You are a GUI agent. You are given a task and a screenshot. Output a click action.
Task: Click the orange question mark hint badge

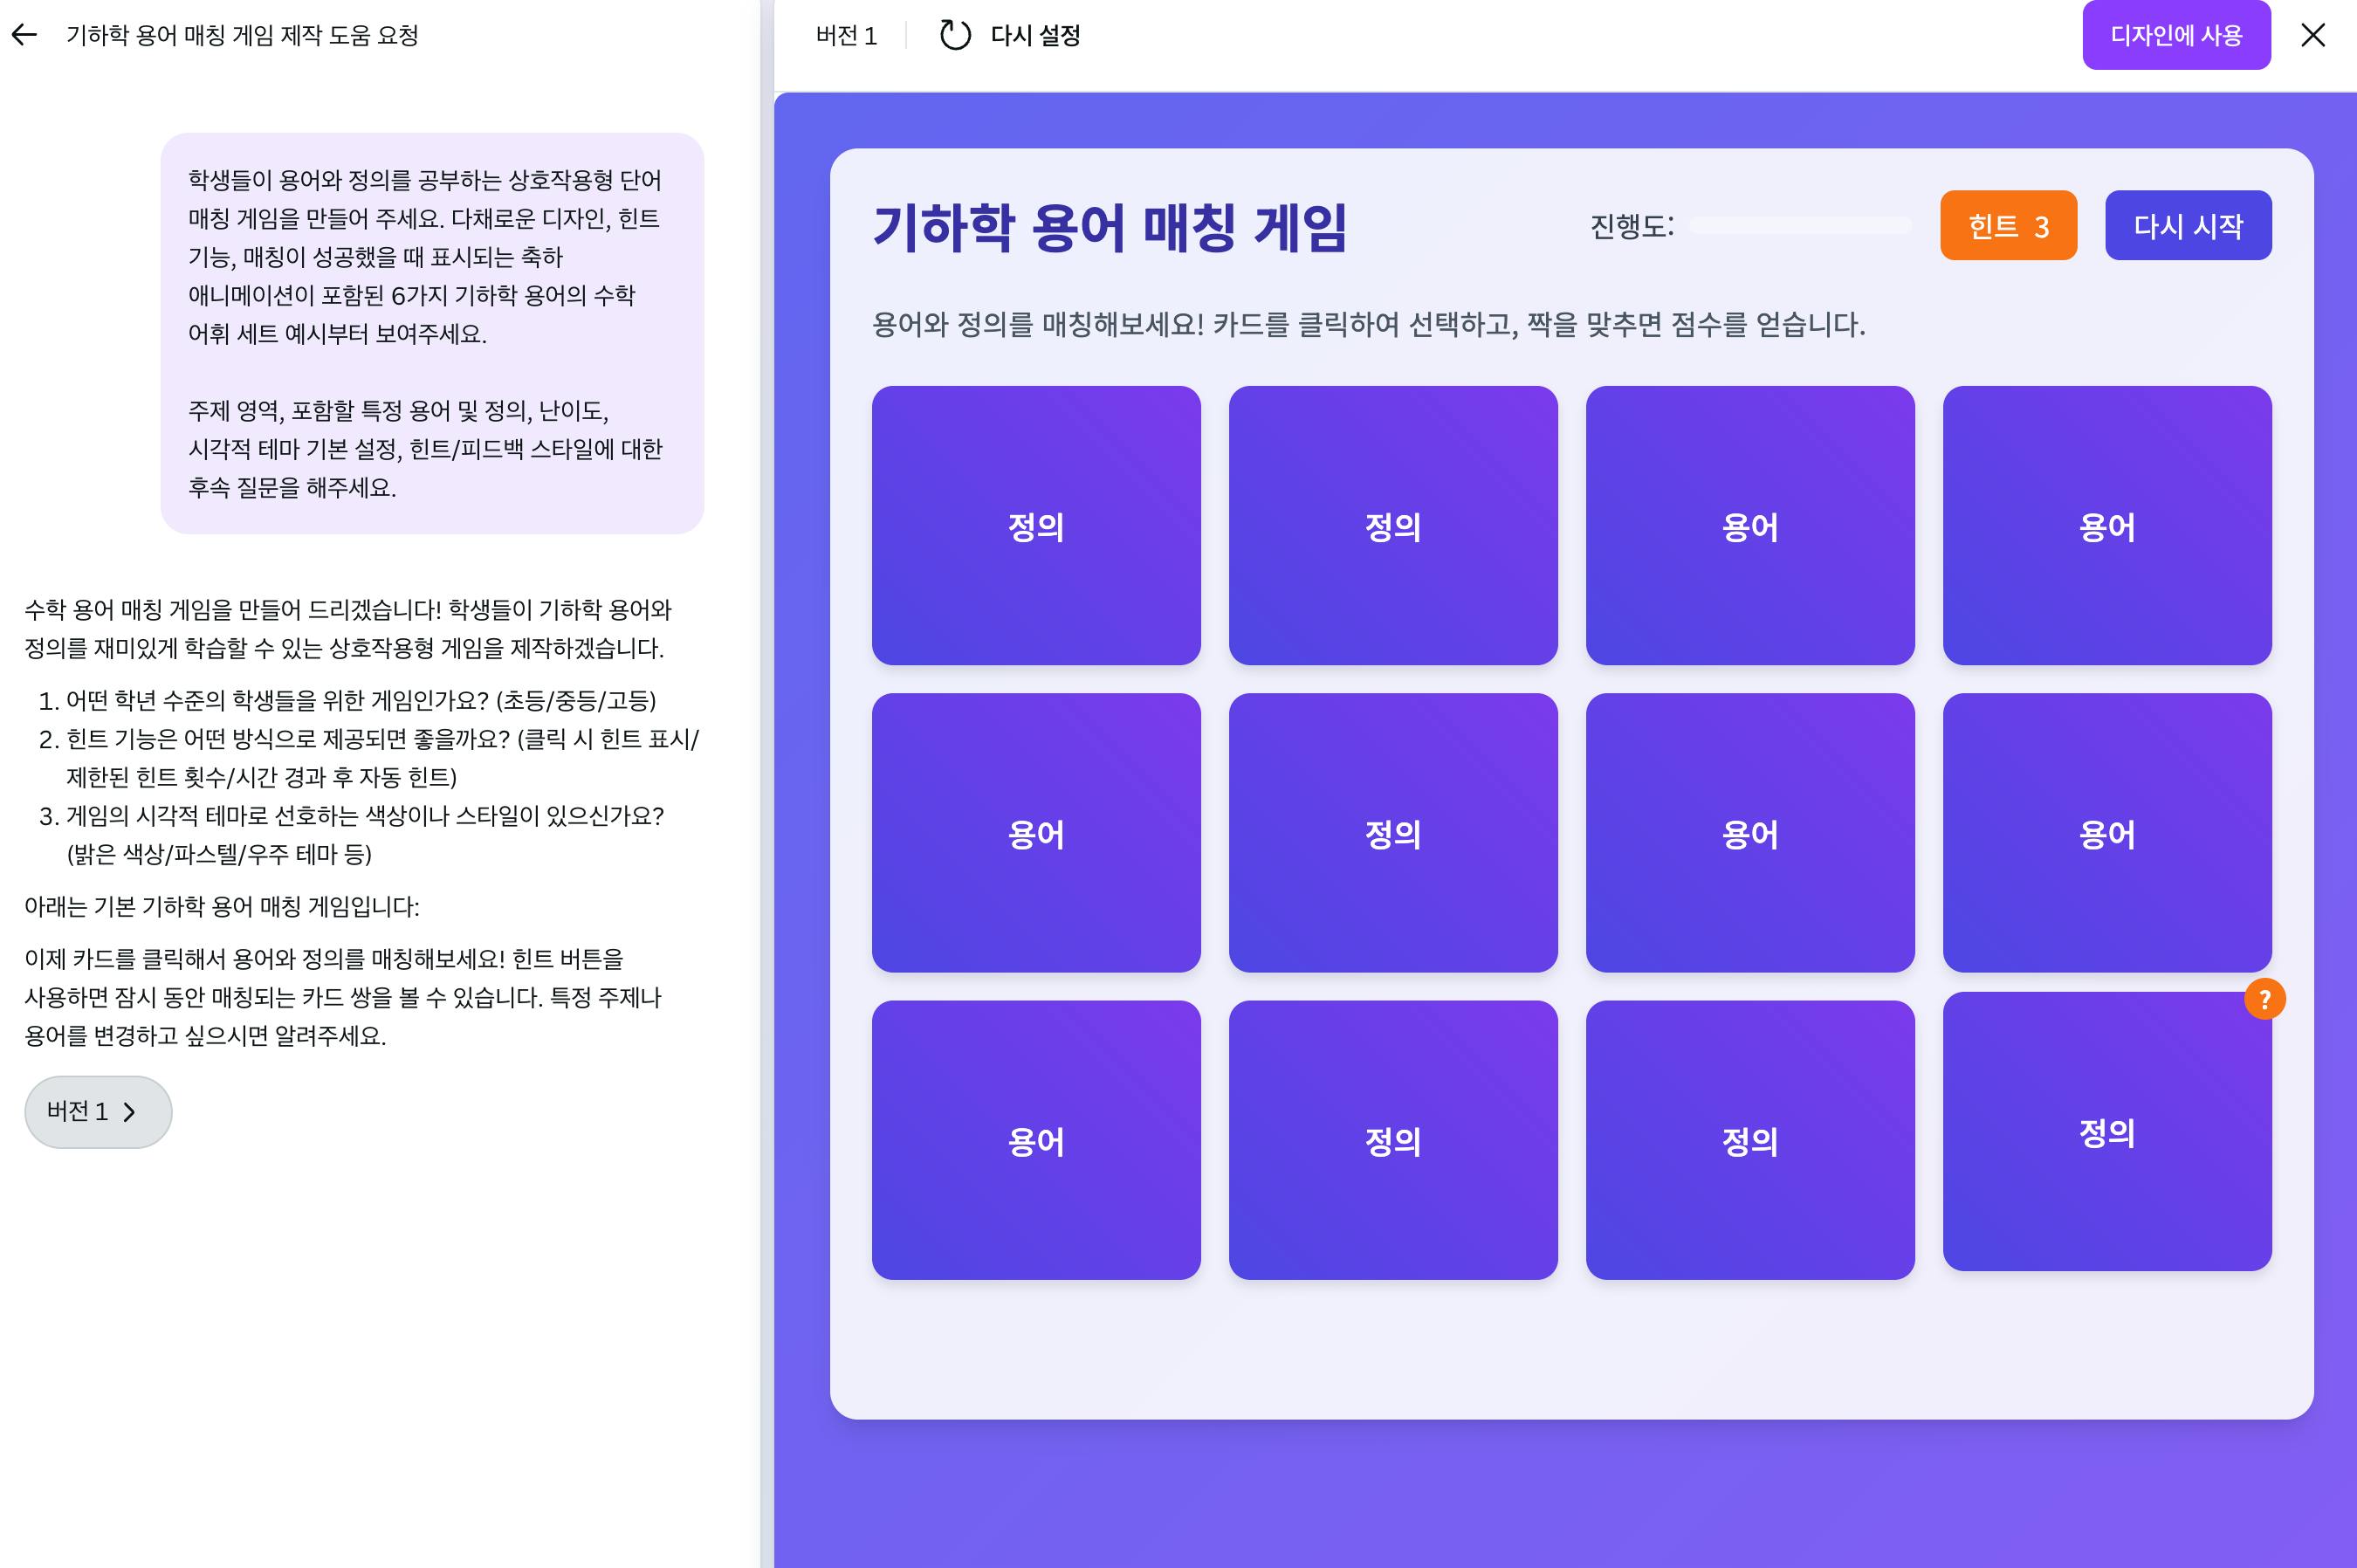pyautogui.click(x=2264, y=998)
